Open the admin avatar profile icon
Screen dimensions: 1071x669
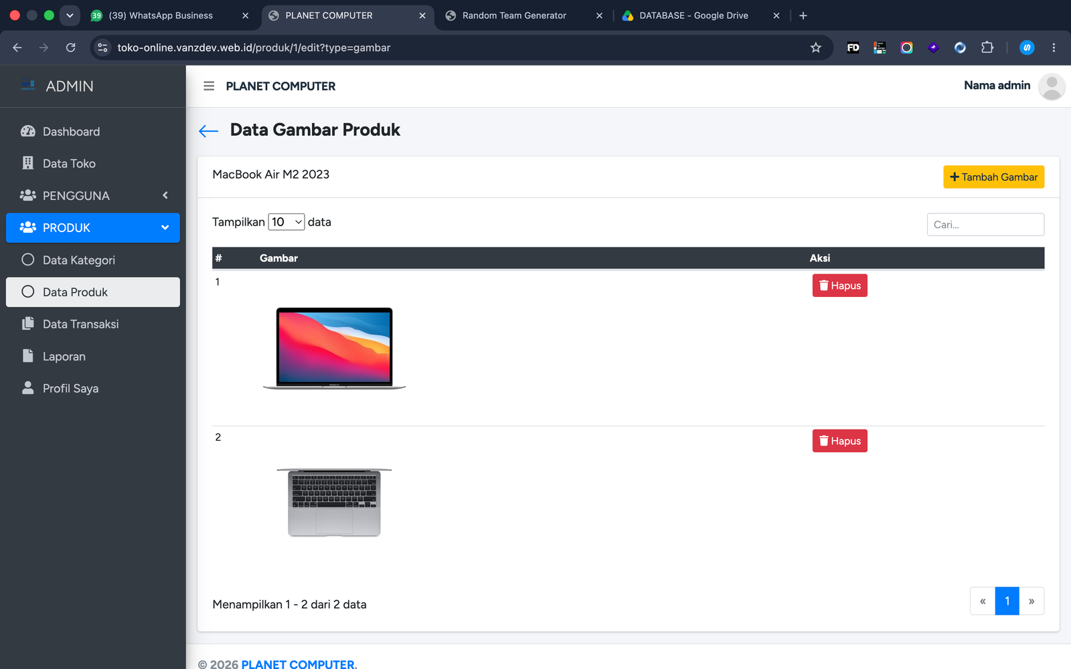[1052, 86]
